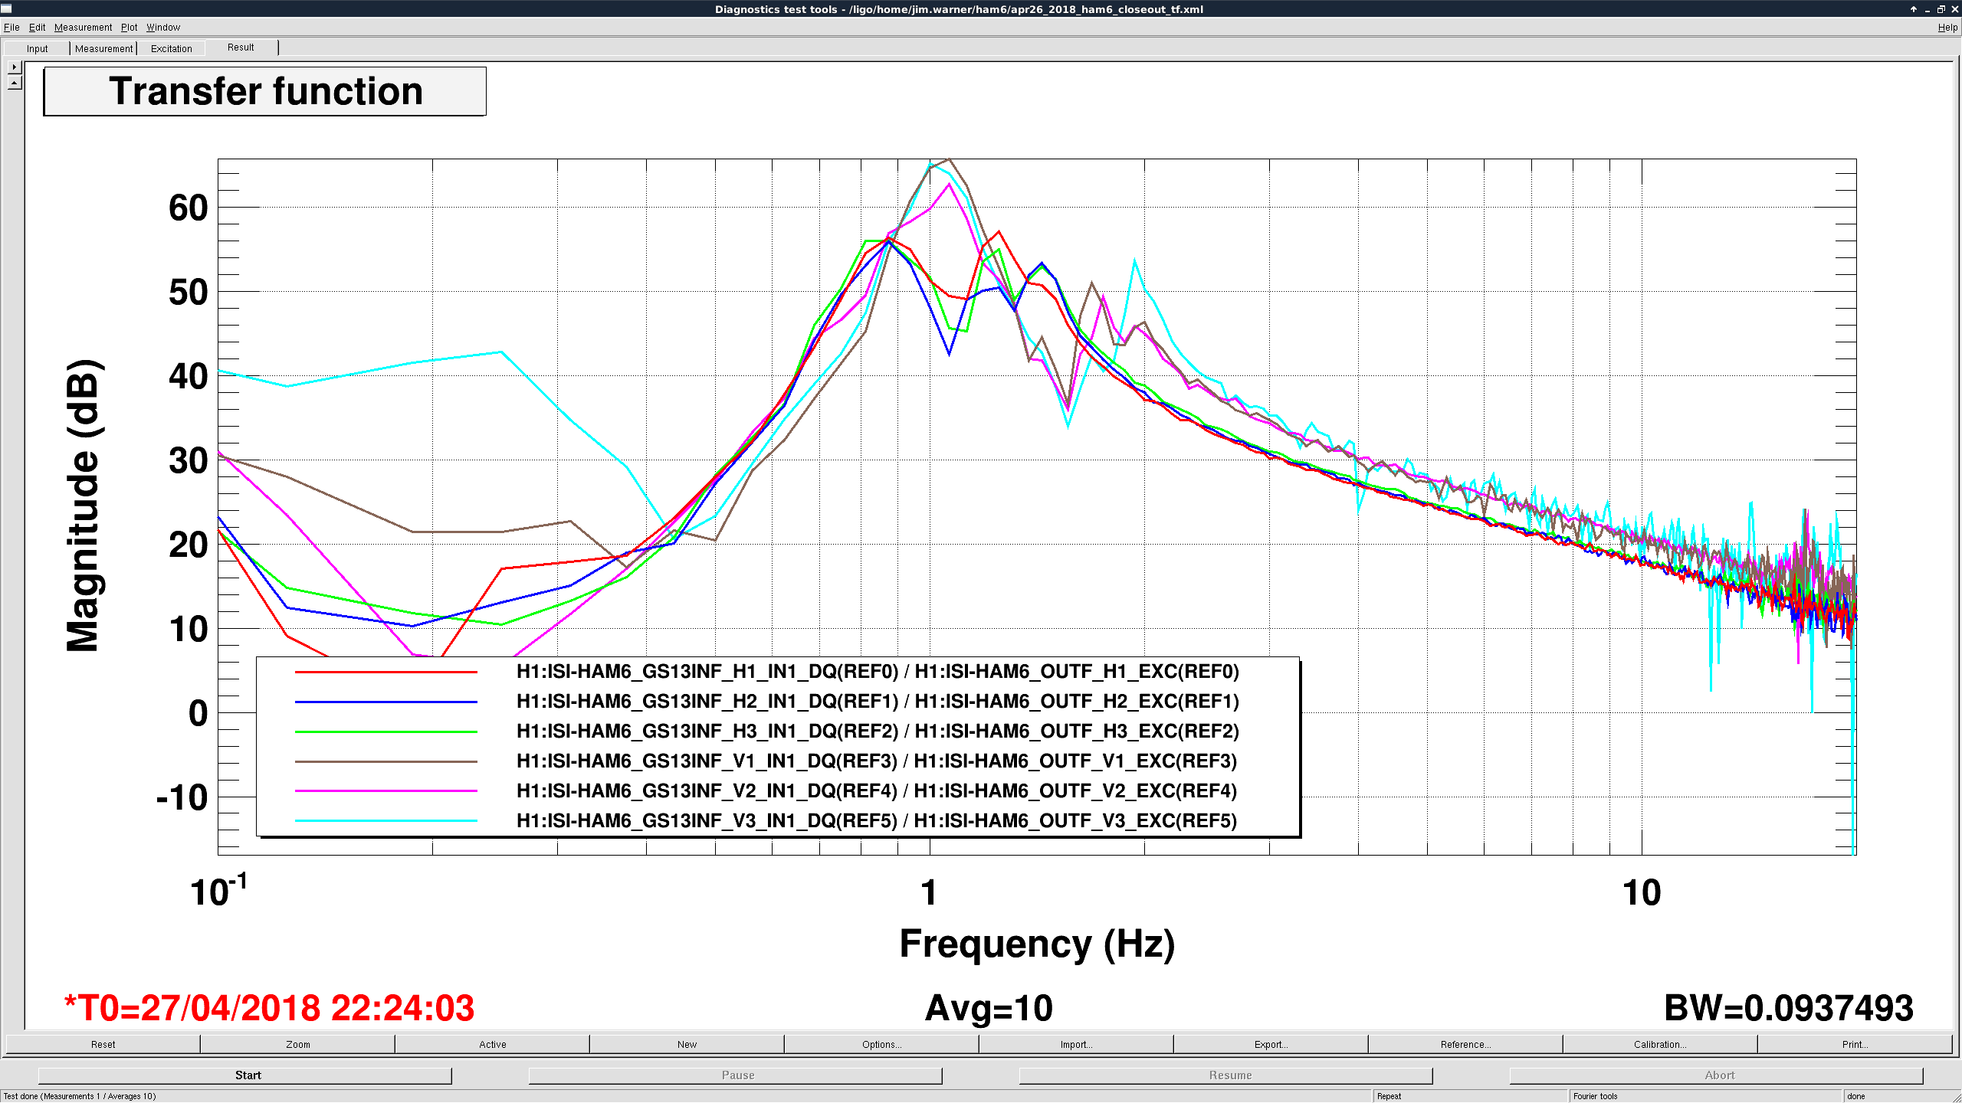
Task: Click the Zoom button below plot
Action: pos(298,1044)
